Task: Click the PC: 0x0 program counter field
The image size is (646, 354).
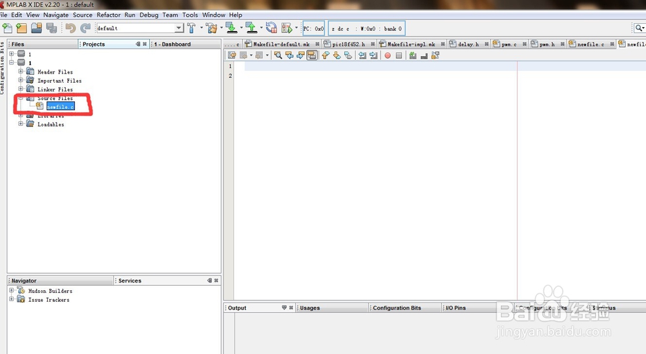Action: point(313,28)
